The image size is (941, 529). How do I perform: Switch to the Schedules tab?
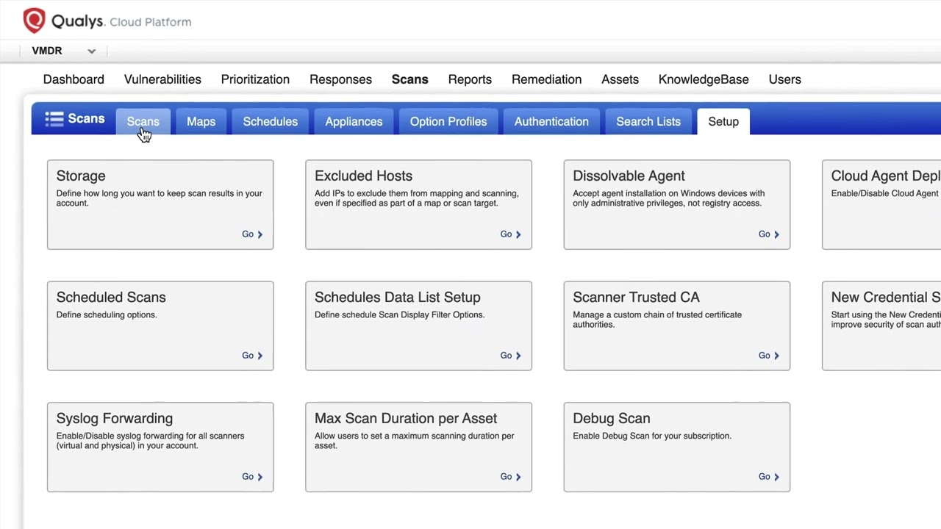pos(270,121)
